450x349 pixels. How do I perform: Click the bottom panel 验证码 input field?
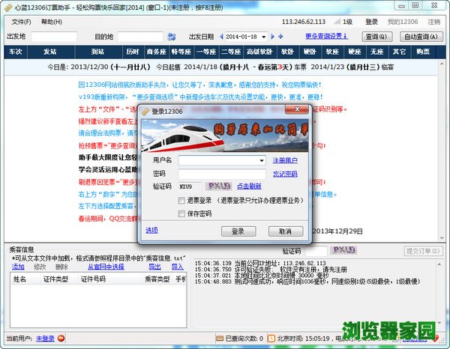(x=316, y=251)
